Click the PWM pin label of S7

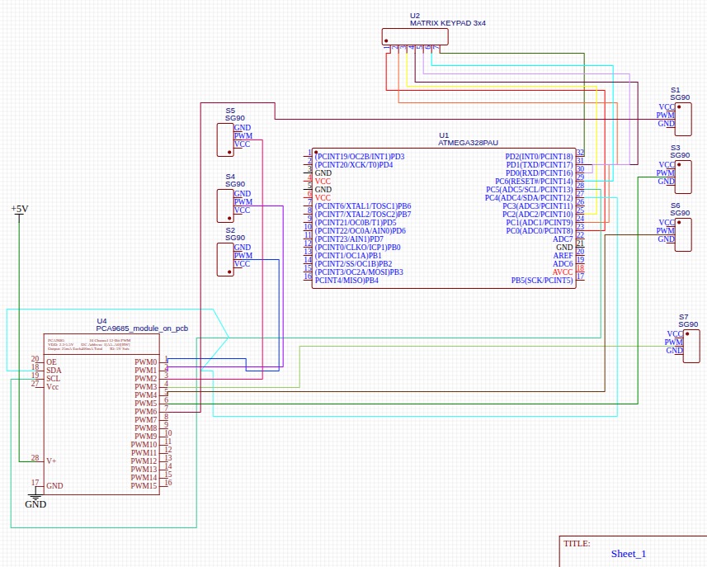[674, 342]
